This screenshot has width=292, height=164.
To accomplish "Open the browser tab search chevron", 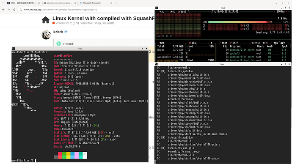I will click(3, 3).
